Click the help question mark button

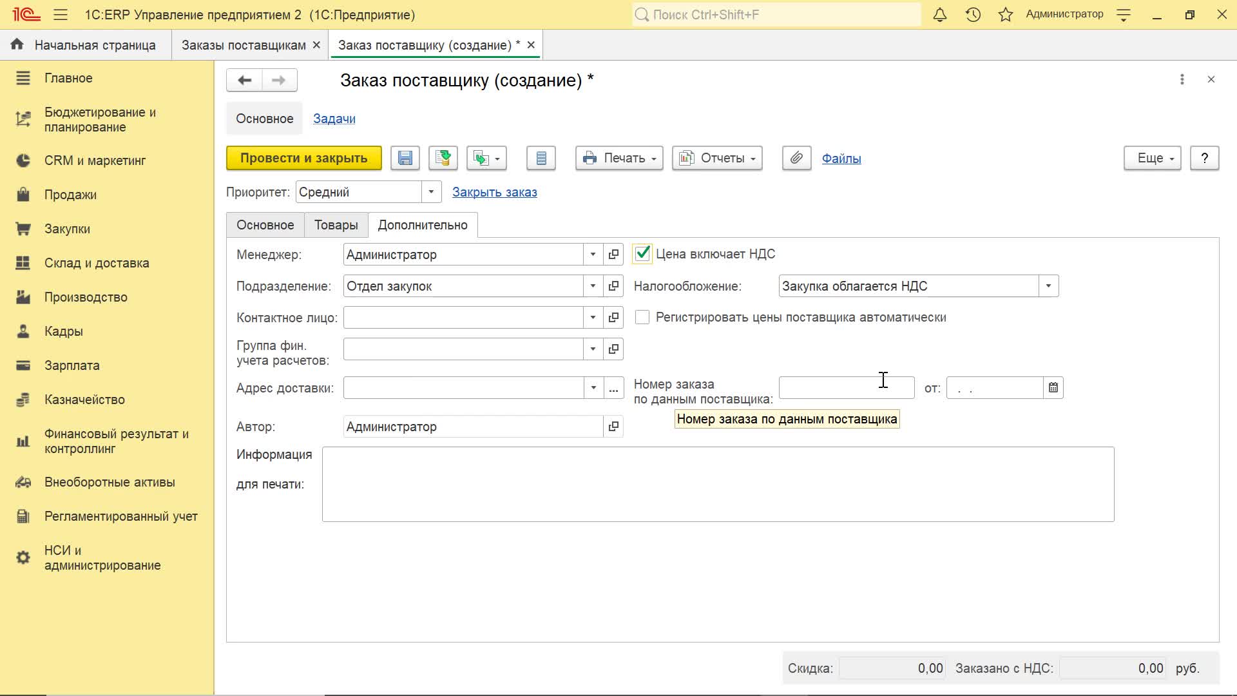(1205, 158)
